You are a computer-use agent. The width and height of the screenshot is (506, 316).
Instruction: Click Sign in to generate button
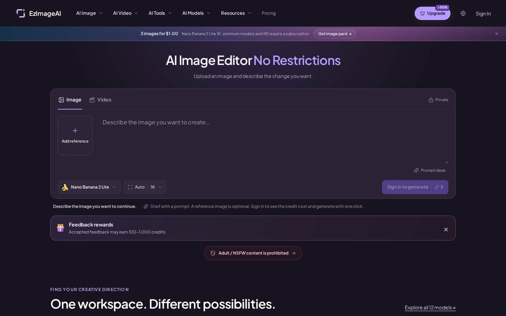pyautogui.click(x=415, y=187)
